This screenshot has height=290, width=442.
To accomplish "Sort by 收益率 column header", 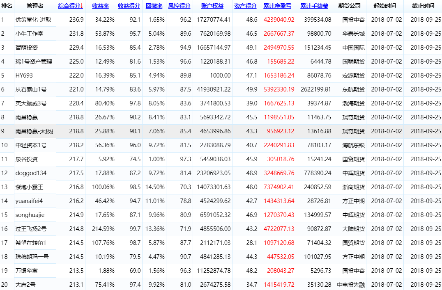I will 100,6.
